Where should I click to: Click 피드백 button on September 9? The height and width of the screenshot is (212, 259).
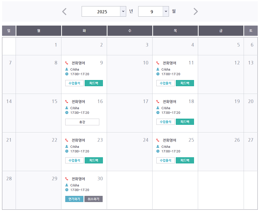tap(94, 83)
